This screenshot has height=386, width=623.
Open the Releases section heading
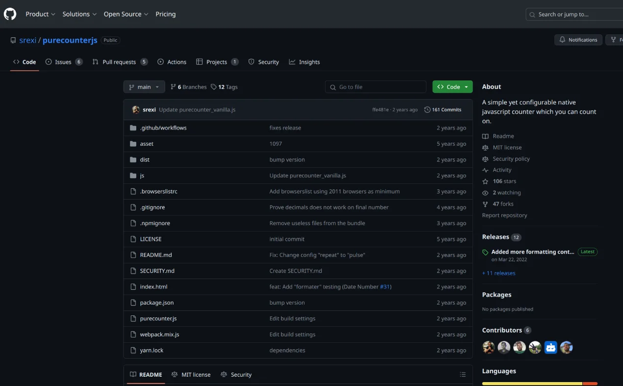pos(496,237)
